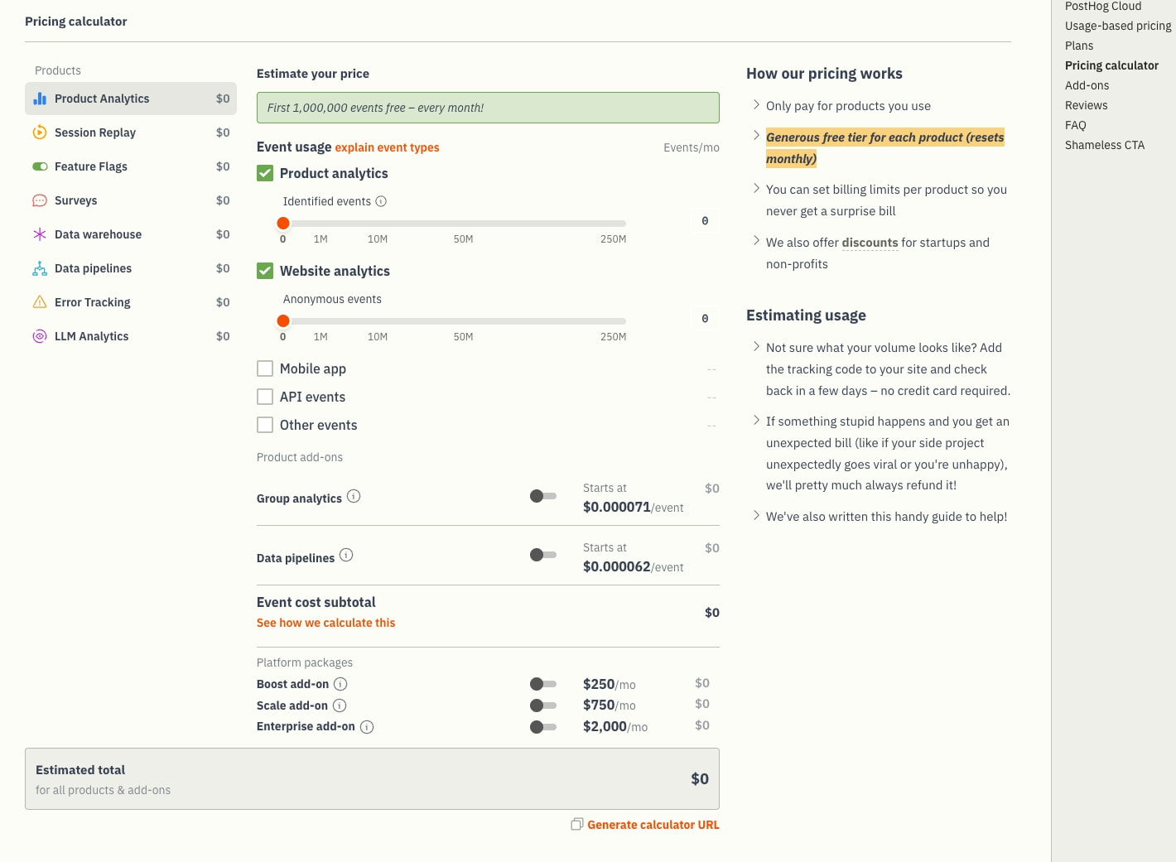Click the LLM Analytics icon

(x=40, y=336)
